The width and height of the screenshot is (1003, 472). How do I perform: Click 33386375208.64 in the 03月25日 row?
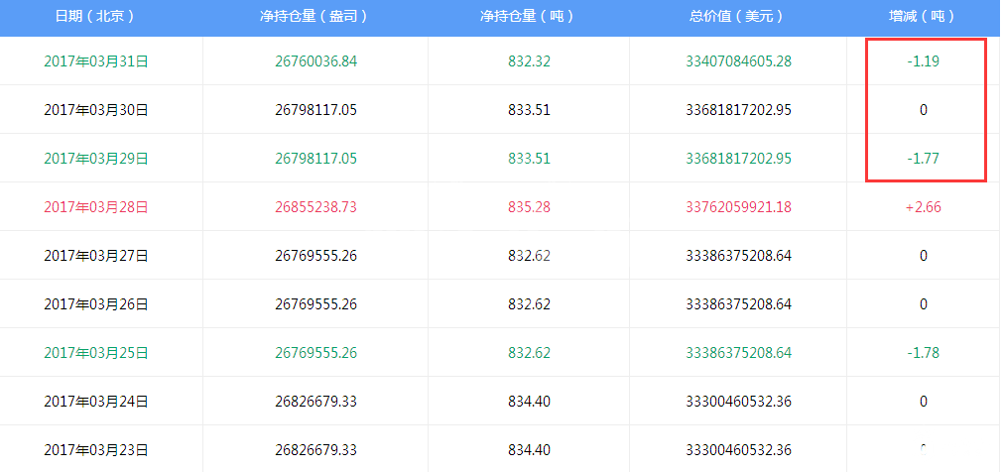point(739,353)
